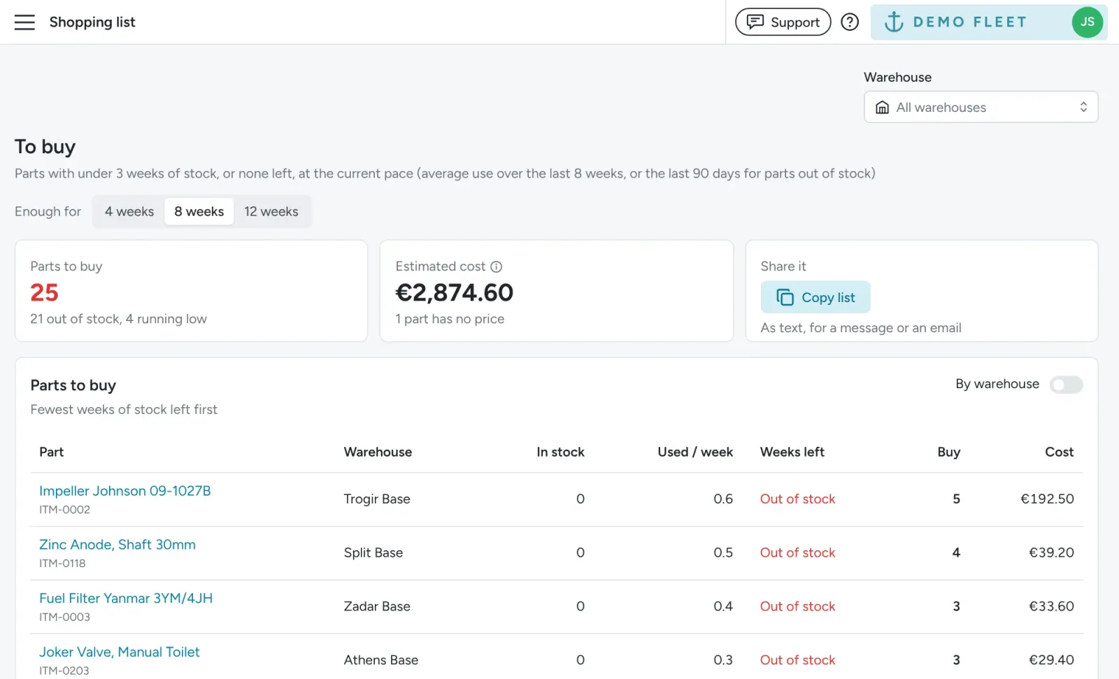This screenshot has height=679, width=1119.
Task: Click the Used / week column header
Action: [695, 452]
